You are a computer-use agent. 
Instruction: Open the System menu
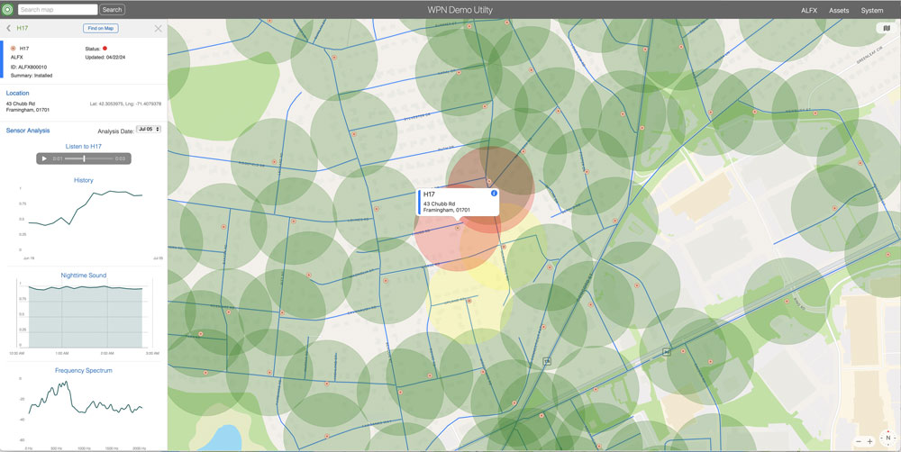point(871,10)
